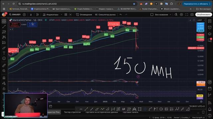Screen dimensions: 213x119
Task: Open chart settings hexagon icon
Action: tap(181, 15)
